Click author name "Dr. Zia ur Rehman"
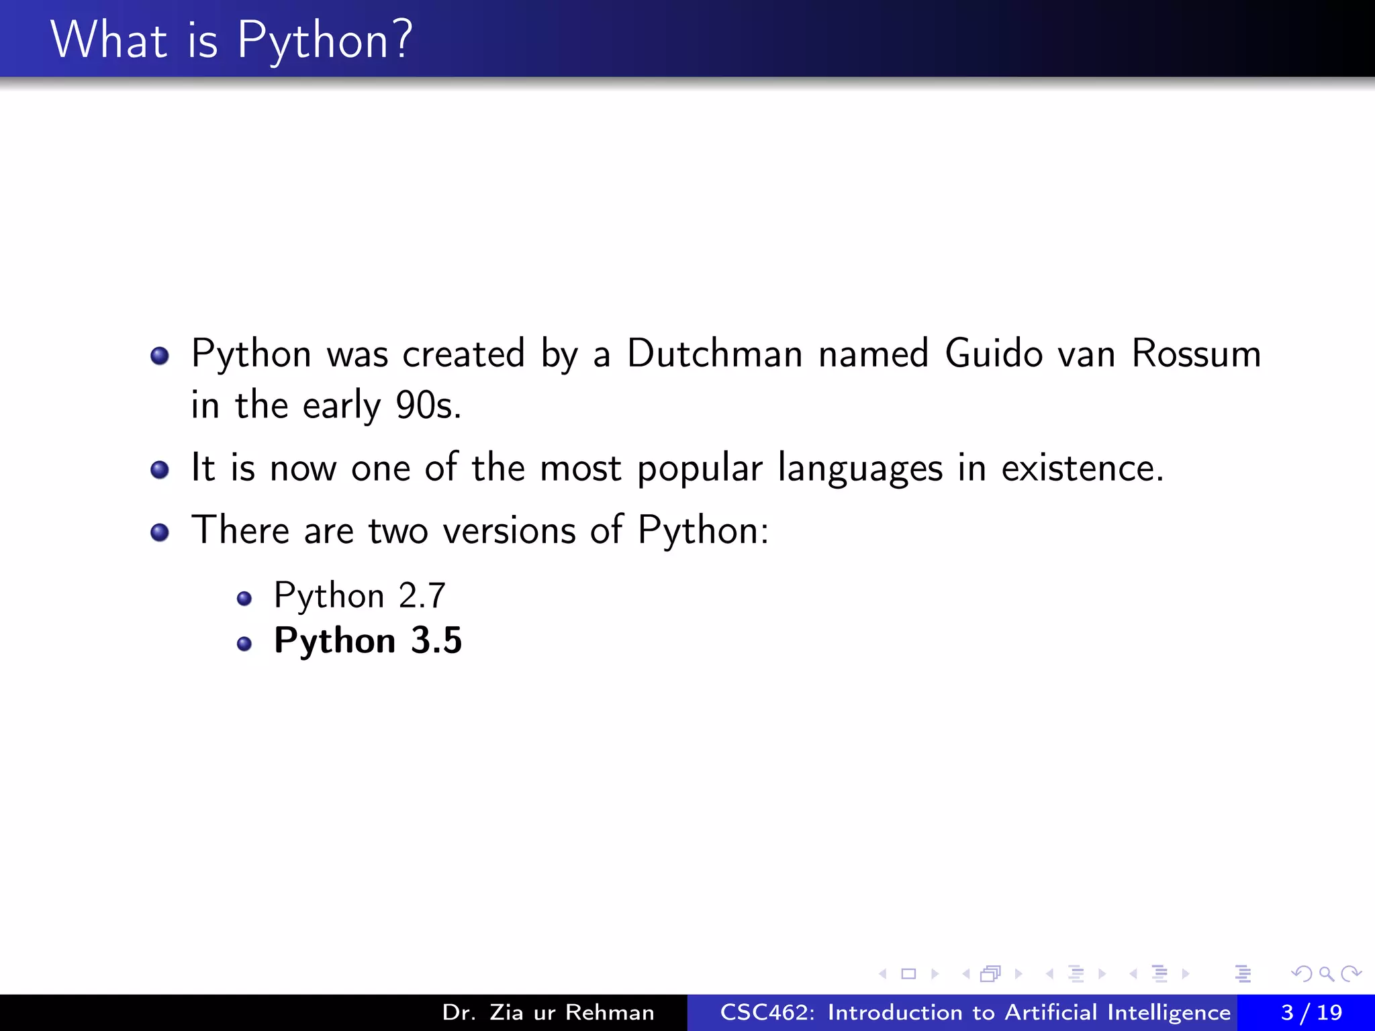This screenshot has width=1375, height=1031. pyautogui.click(x=549, y=1012)
